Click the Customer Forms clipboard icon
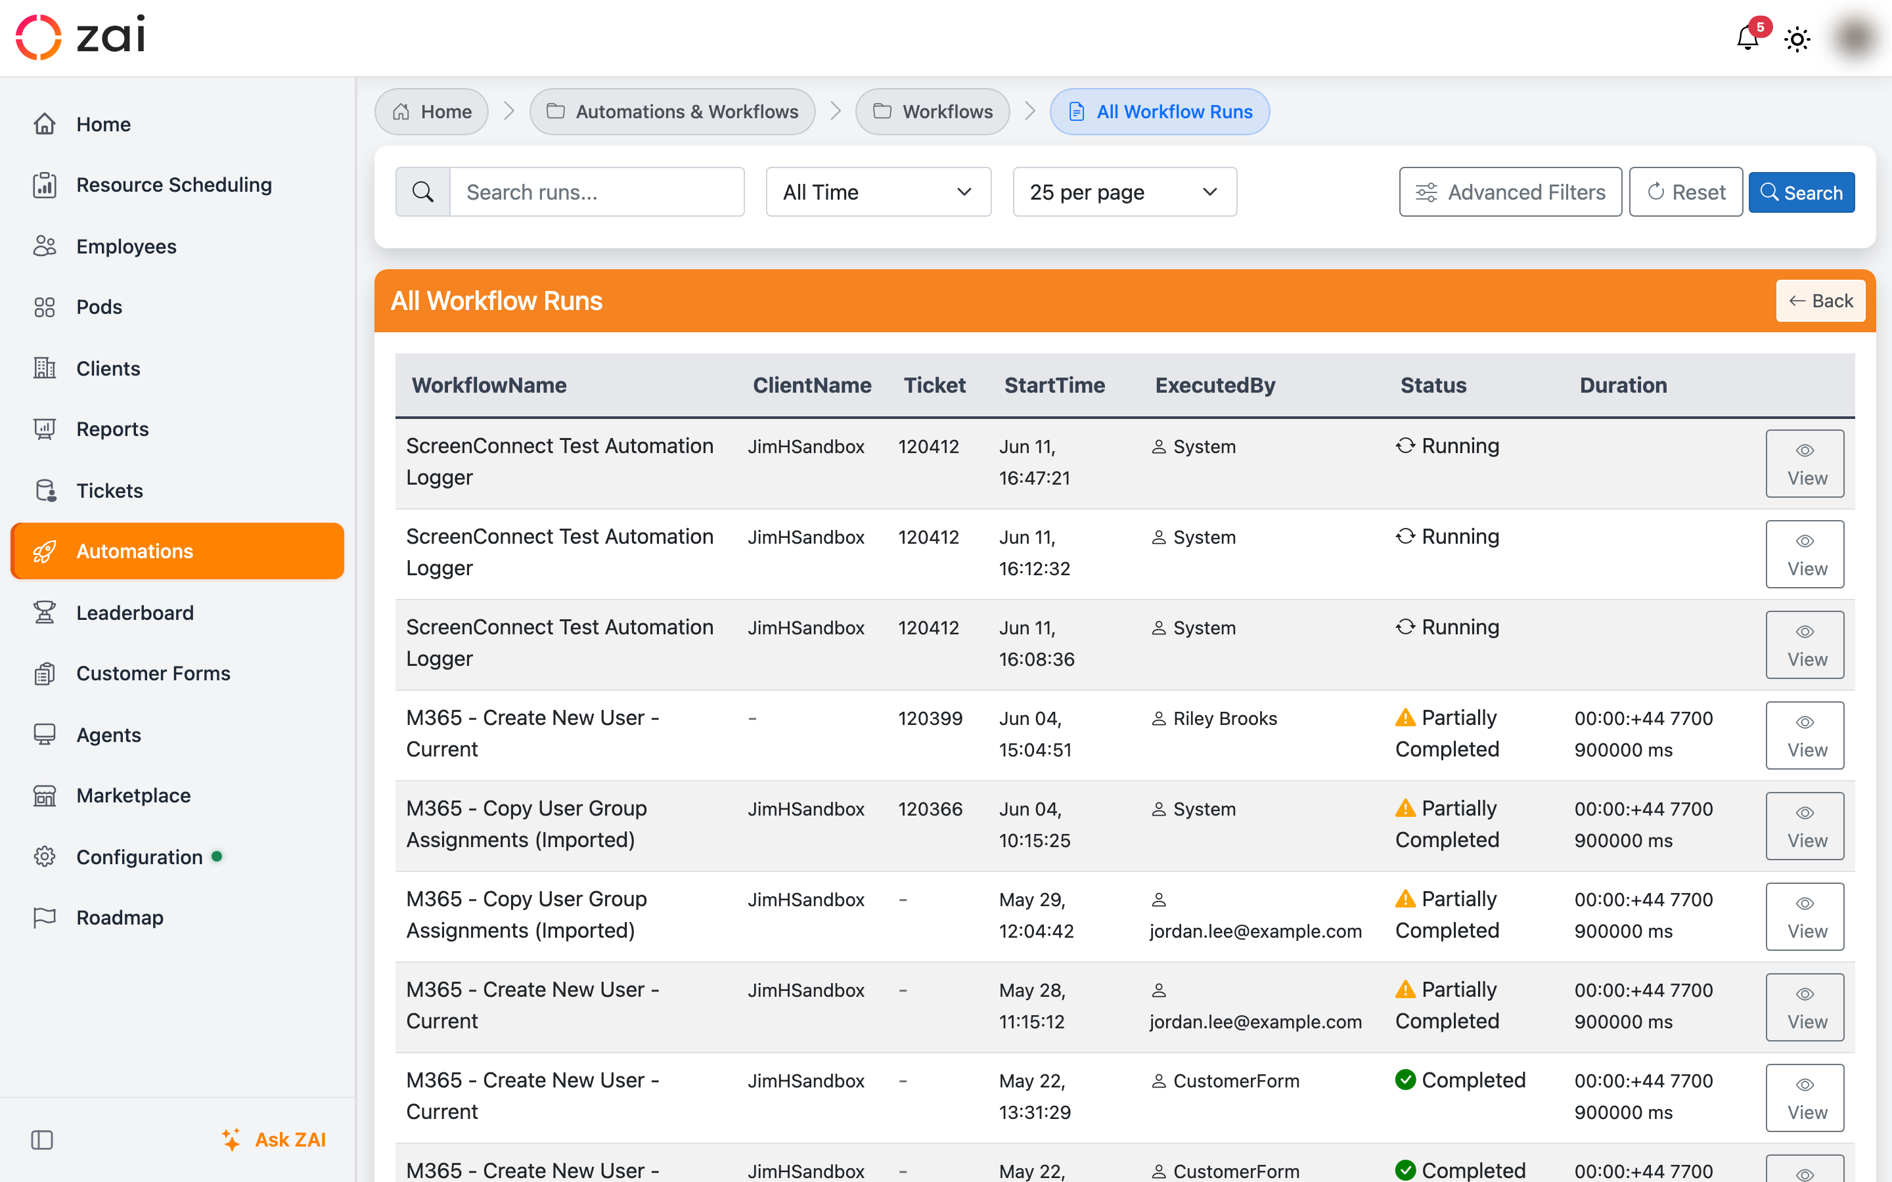The image size is (1892, 1182). pos(45,673)
